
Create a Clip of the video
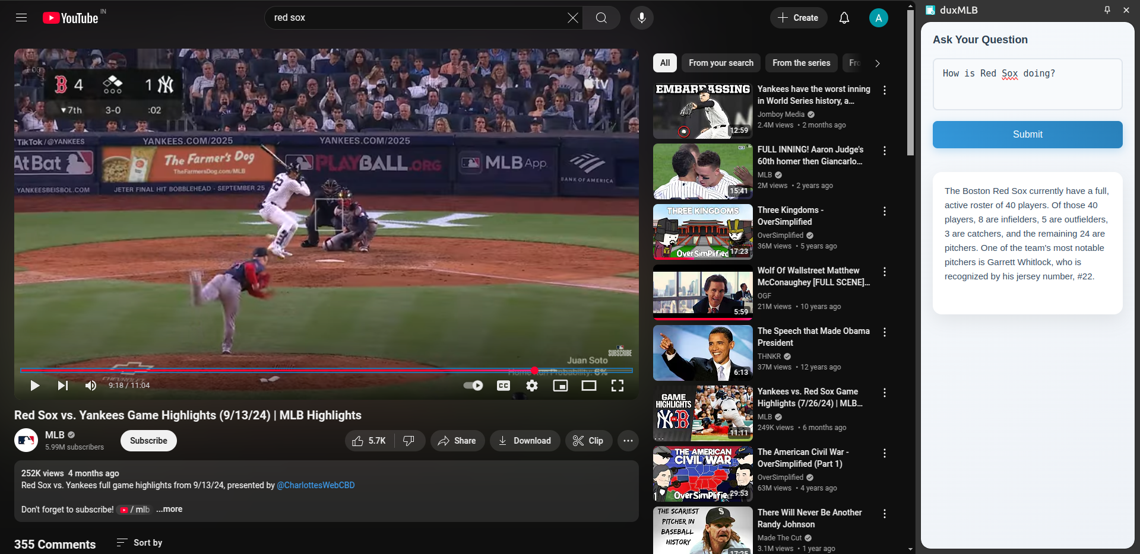click(x=588, y=441)
